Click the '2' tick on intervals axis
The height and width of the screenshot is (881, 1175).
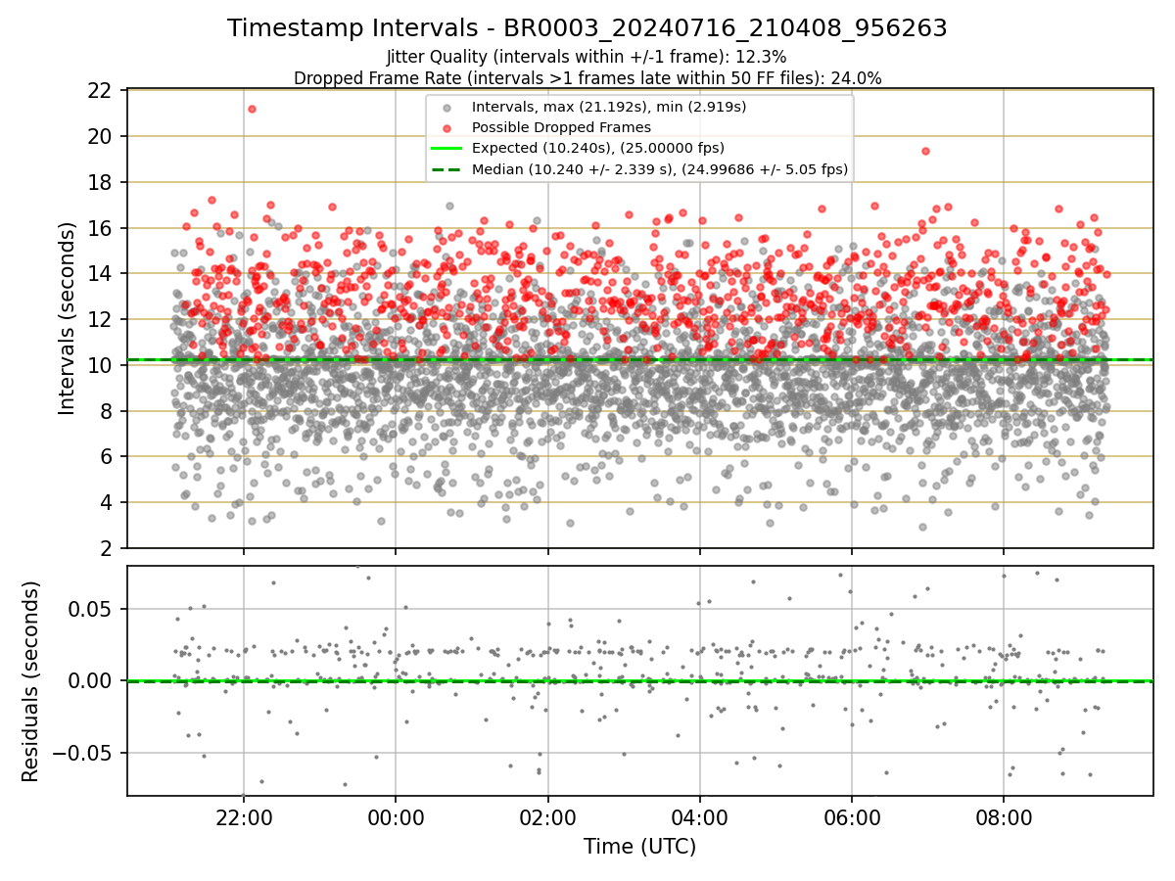106,549
